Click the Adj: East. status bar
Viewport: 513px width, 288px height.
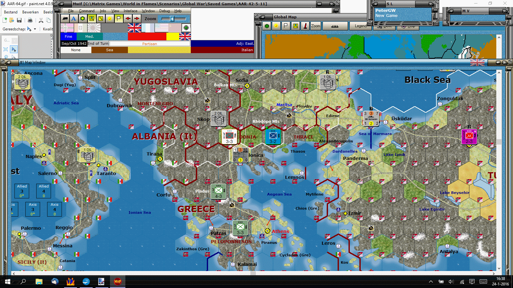click(222, 44)
